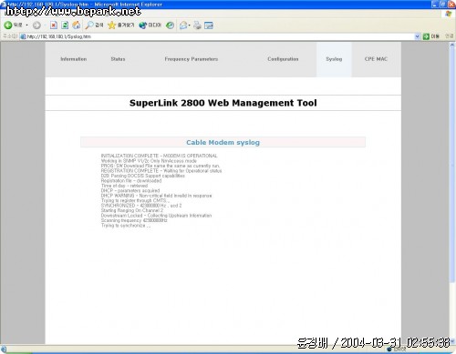Click the Trying to synchronize log line
The height and width of the screenshot is (354, 456).
tap(126, 226)
